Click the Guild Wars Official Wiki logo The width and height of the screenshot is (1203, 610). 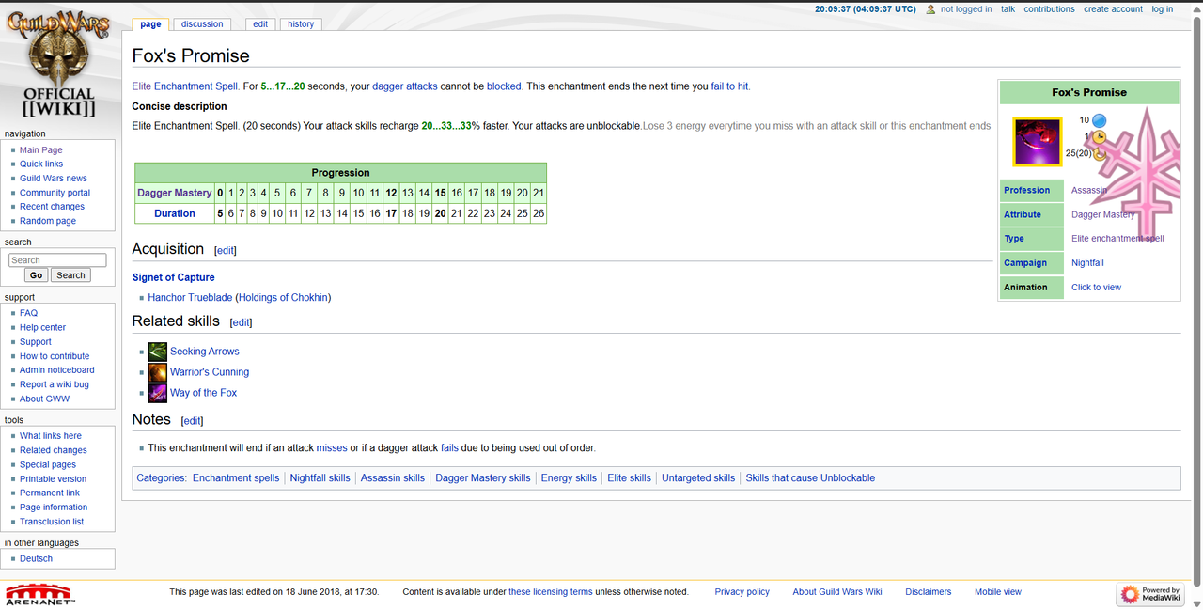58,64
